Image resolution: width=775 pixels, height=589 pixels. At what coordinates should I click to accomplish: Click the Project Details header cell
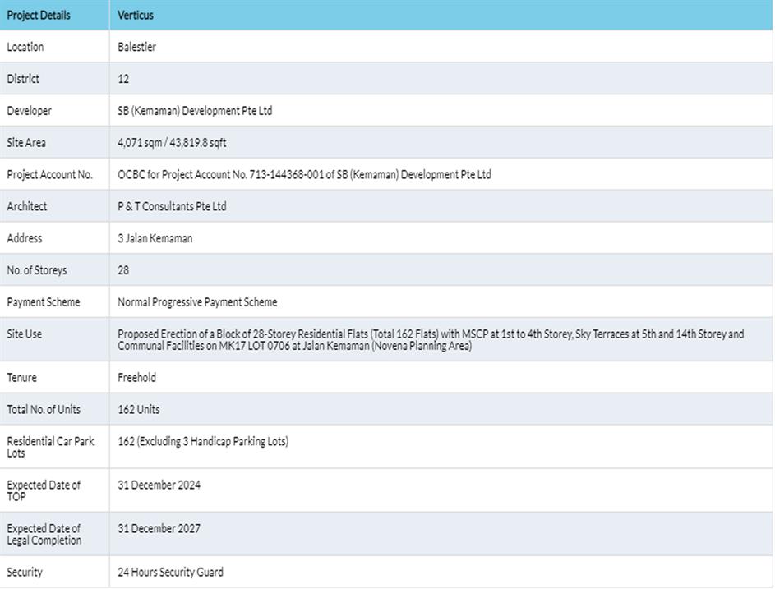pos(39,15)
